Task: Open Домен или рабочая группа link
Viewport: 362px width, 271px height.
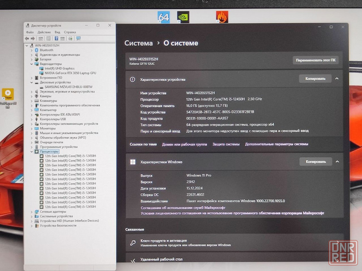Action: coord(185,144)
